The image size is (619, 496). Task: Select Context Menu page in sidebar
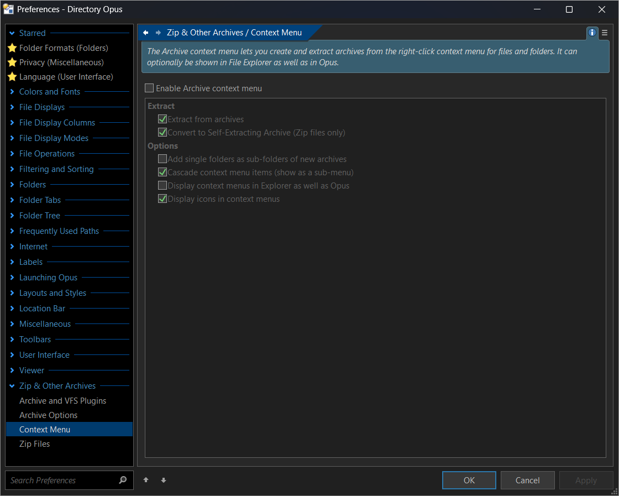tap(70, 429)
